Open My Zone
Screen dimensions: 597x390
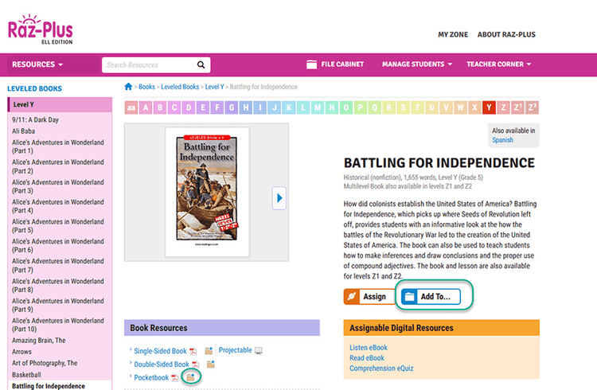453,35
